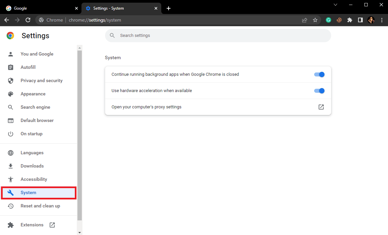Click the wrench icon for System
The image size is (388, 235).
point(11,193)
